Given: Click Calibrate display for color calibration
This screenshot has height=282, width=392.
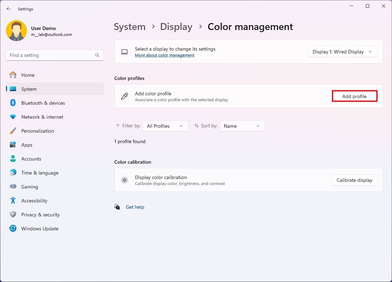Looking at the screenshot, I should (x=354, y=180).
